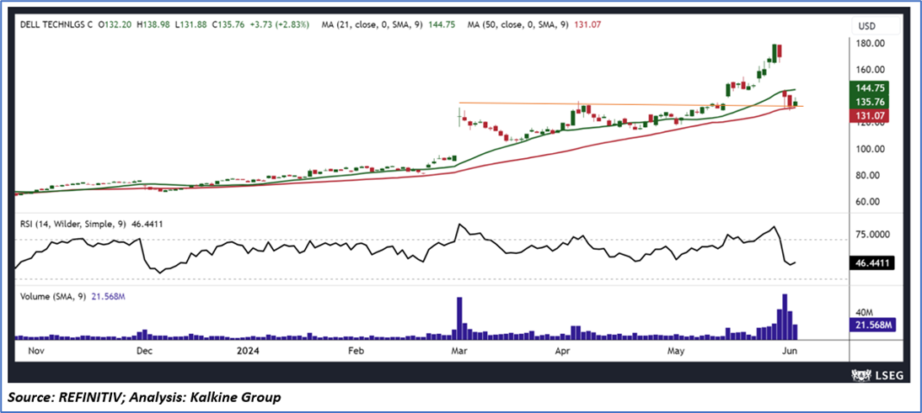Viewport: 922px width, 413px height.
Task: Click the tall early-March volume bar
Action: [459, 319]
